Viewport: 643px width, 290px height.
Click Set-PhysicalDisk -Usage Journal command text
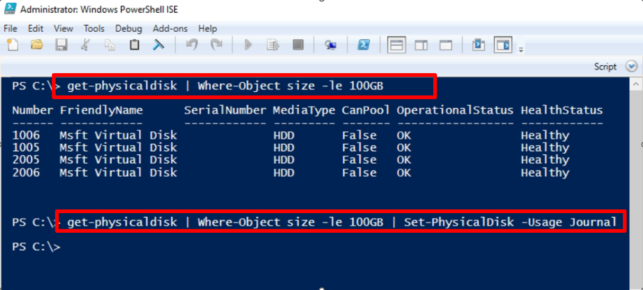[511, 222]
